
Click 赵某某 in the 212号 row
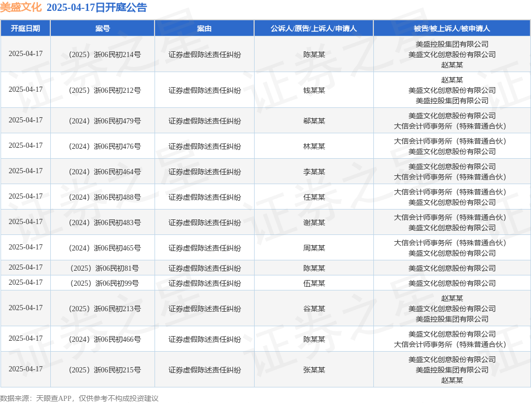452,80
